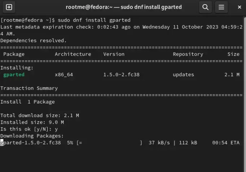The width and height of the screenshot is (246, 172).
Task: Open the terminal search tool
Action: tap(205, 7)
